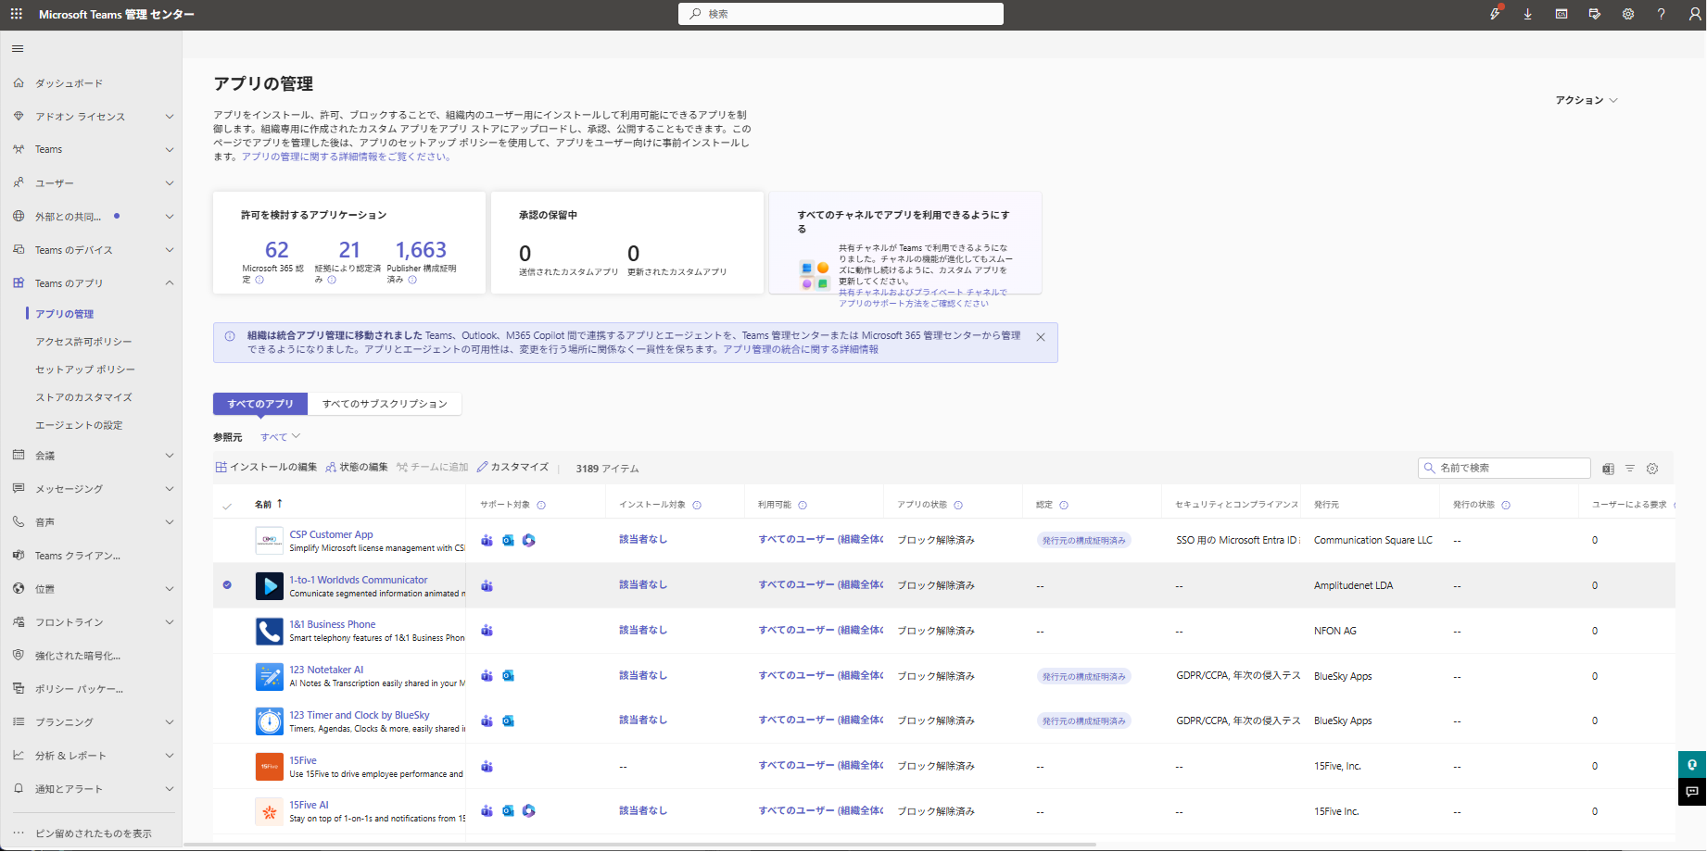The image size is (1707, 852).
Task: Expand the 音声 nav section
Action: coord(170,522)
